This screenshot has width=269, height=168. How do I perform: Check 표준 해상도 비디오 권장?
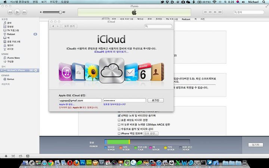tap(119, 120)
